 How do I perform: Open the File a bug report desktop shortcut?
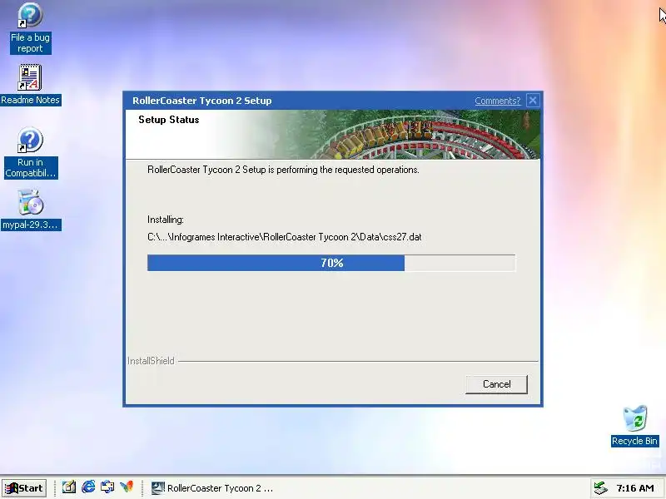pyautogui.click(x=30, y=28)
